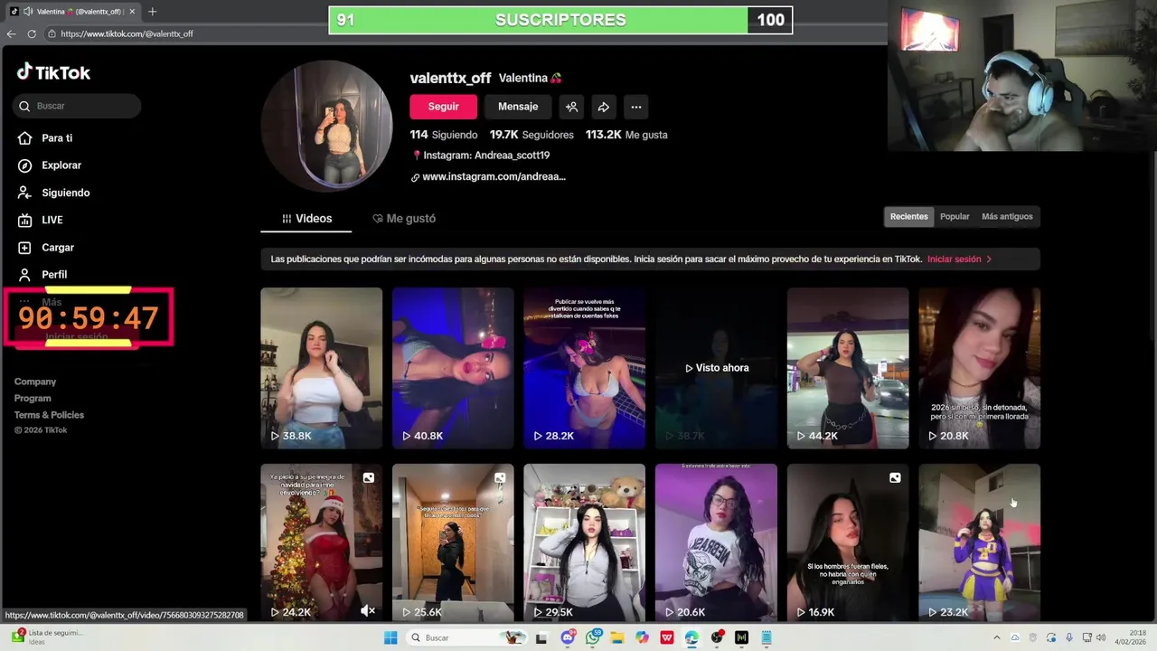Open the video with 44.2K views
This screenshot has width=1157, height=651.
848,368
